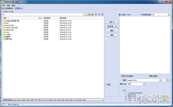Toggle the 预览 preview checkbox
Screen dimensions: 173x107
pos(106,85)
